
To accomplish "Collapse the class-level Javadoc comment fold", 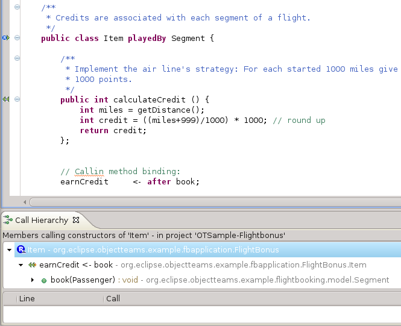I will (x=17, y=7).
